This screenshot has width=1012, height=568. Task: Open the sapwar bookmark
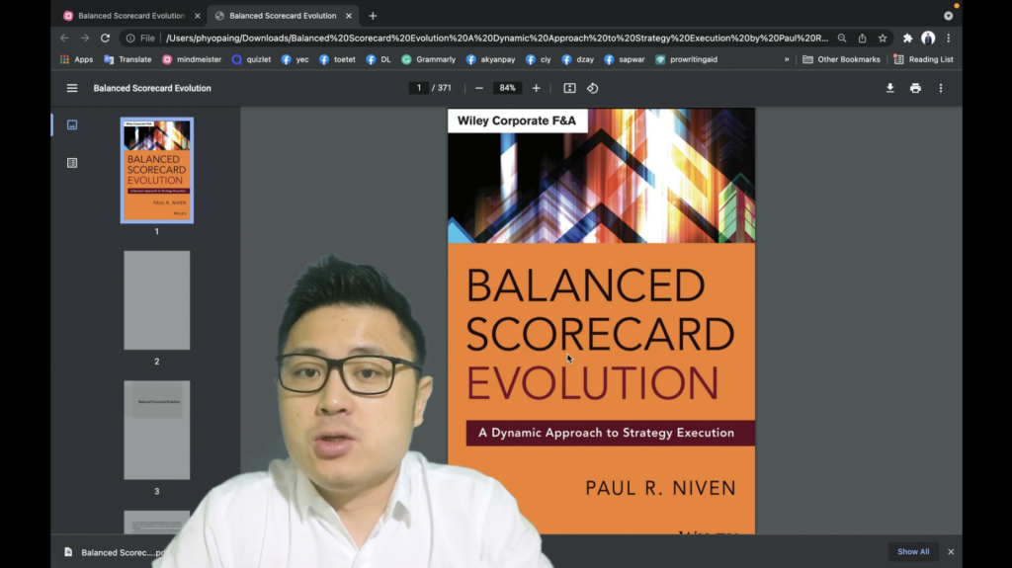pyautogui.click(x=625, y=59)
